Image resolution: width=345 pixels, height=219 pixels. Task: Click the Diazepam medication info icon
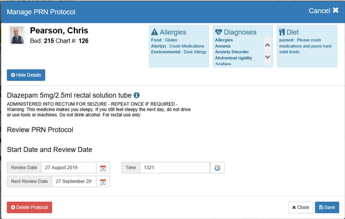(x=137, y=95)
